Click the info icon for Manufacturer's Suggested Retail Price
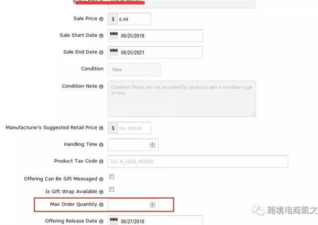Viewport: 318px width, 225px height. [101, 128]
